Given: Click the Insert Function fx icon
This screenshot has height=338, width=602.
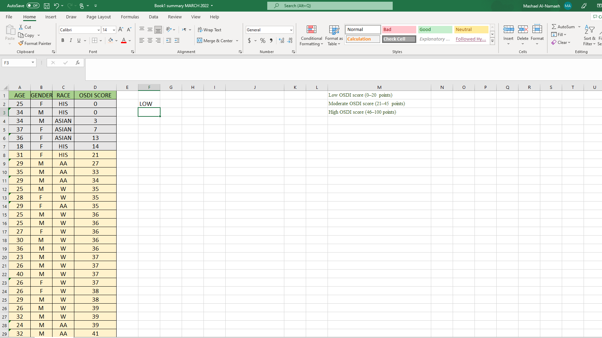Looking at the screenshot, I should [78, 63].
